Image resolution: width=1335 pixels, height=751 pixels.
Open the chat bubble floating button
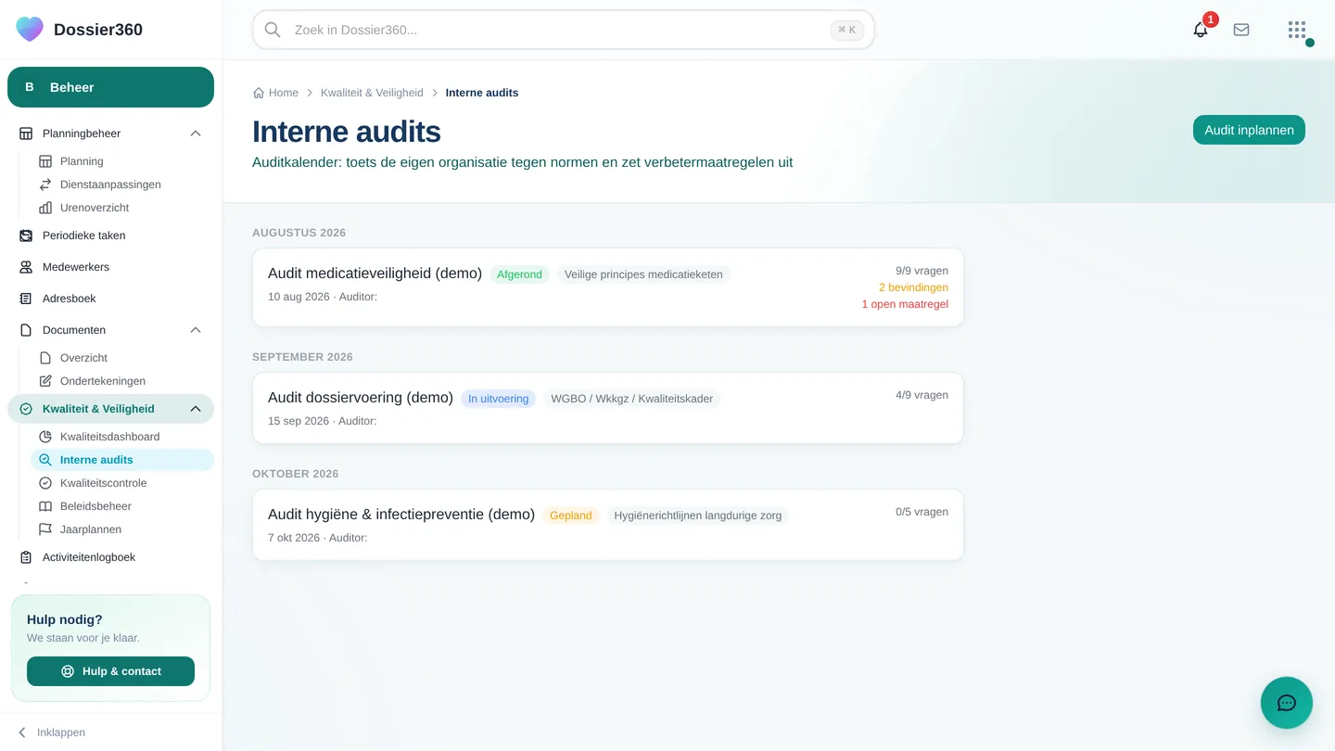1287,703
